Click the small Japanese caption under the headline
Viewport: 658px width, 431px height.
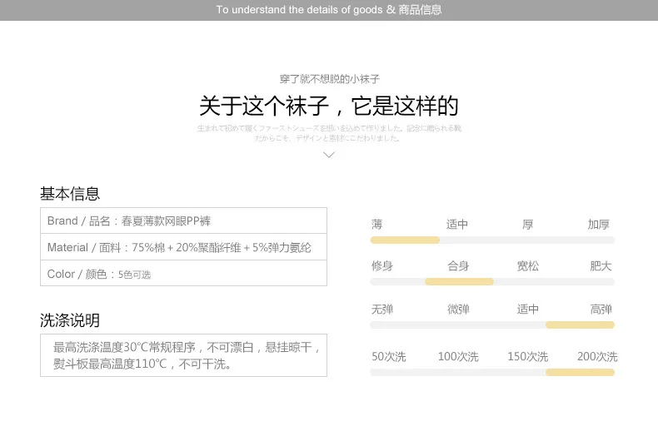click(329, 133)
